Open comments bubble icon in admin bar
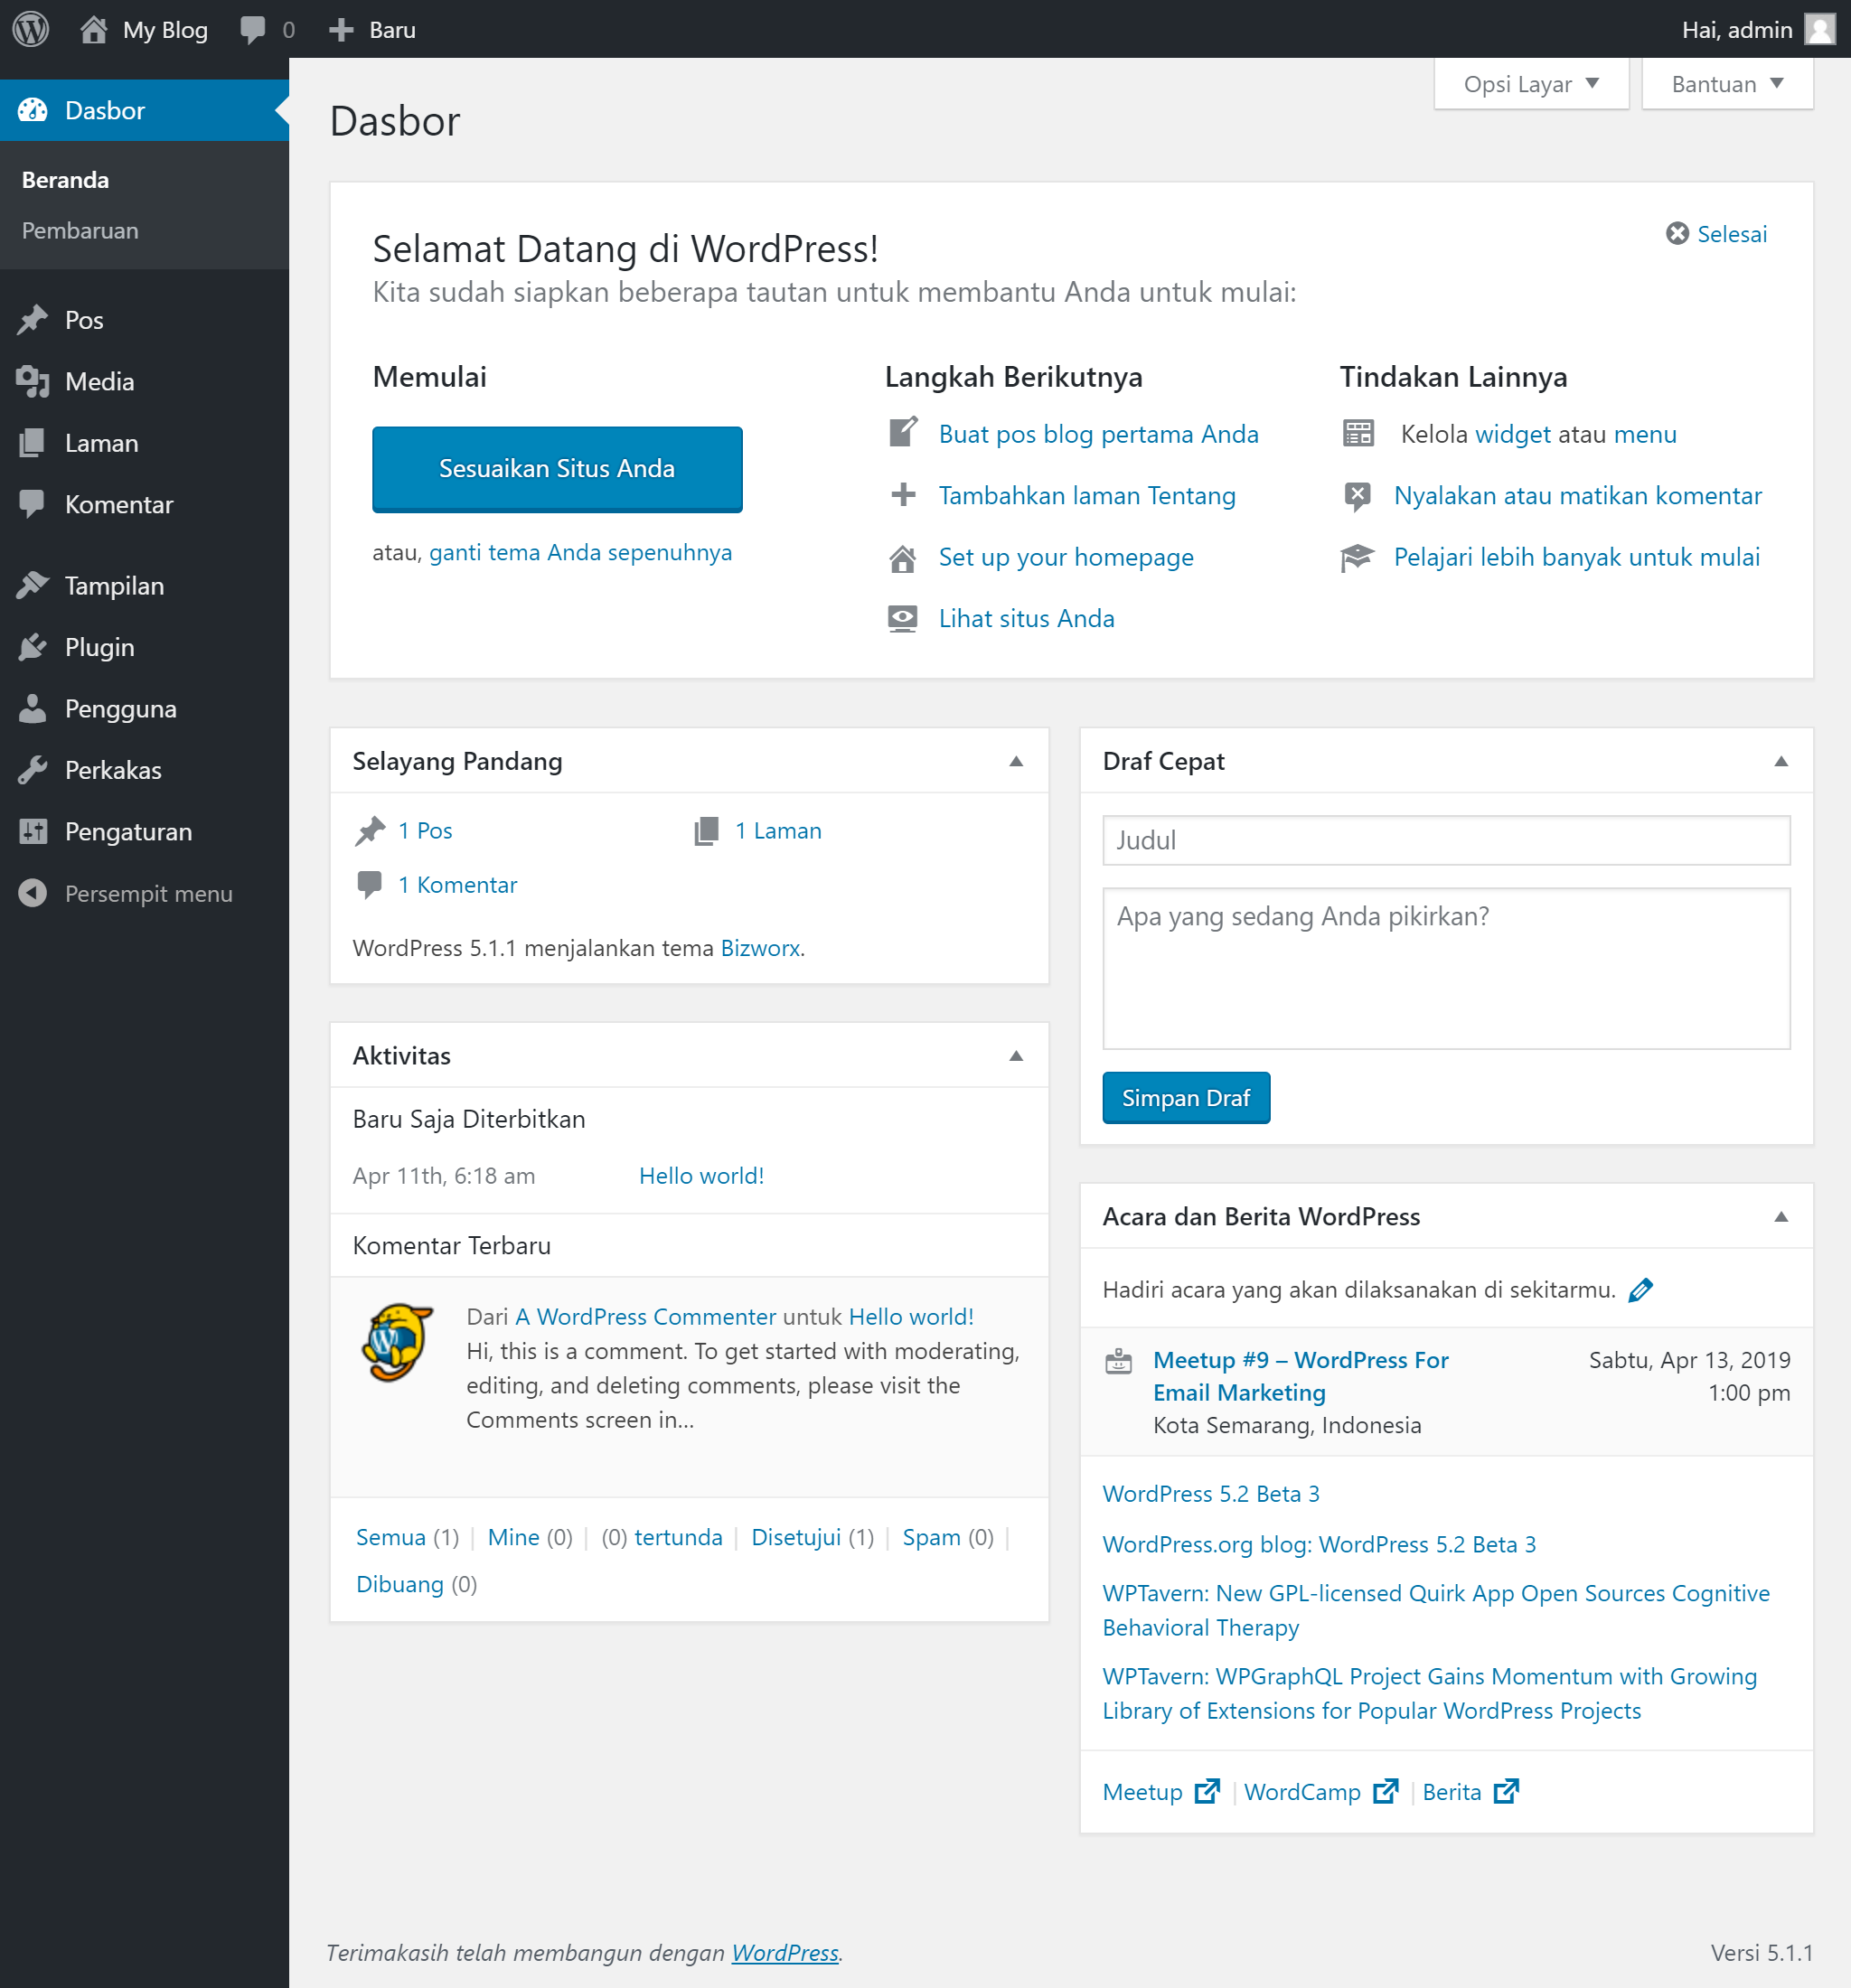 click(254, 29)
